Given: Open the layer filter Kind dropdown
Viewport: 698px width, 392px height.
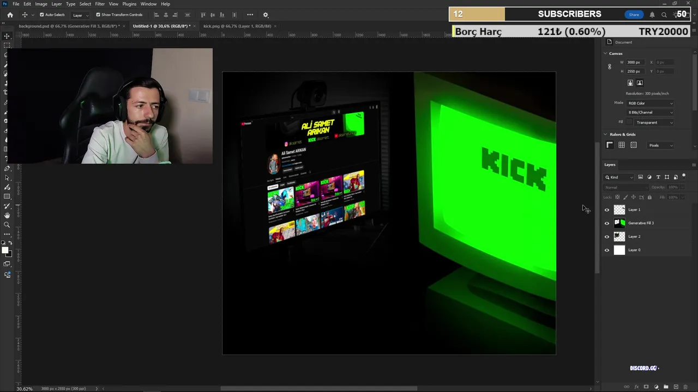Looking at the screenshot, I should 619,177.
